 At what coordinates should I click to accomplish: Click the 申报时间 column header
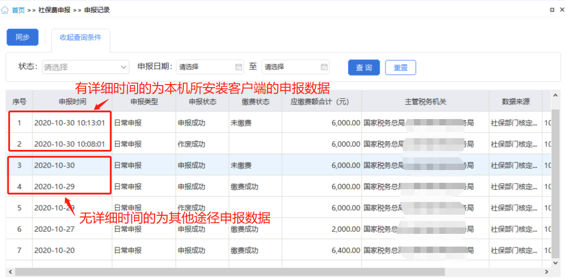pyautogui.click(x=72, y=102)
